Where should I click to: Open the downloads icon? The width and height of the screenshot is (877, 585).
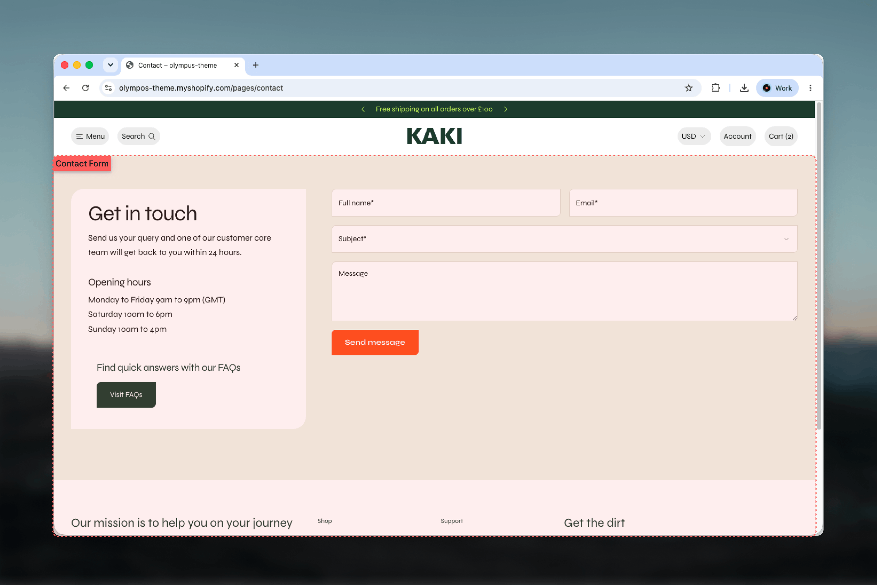click(744, 88)
